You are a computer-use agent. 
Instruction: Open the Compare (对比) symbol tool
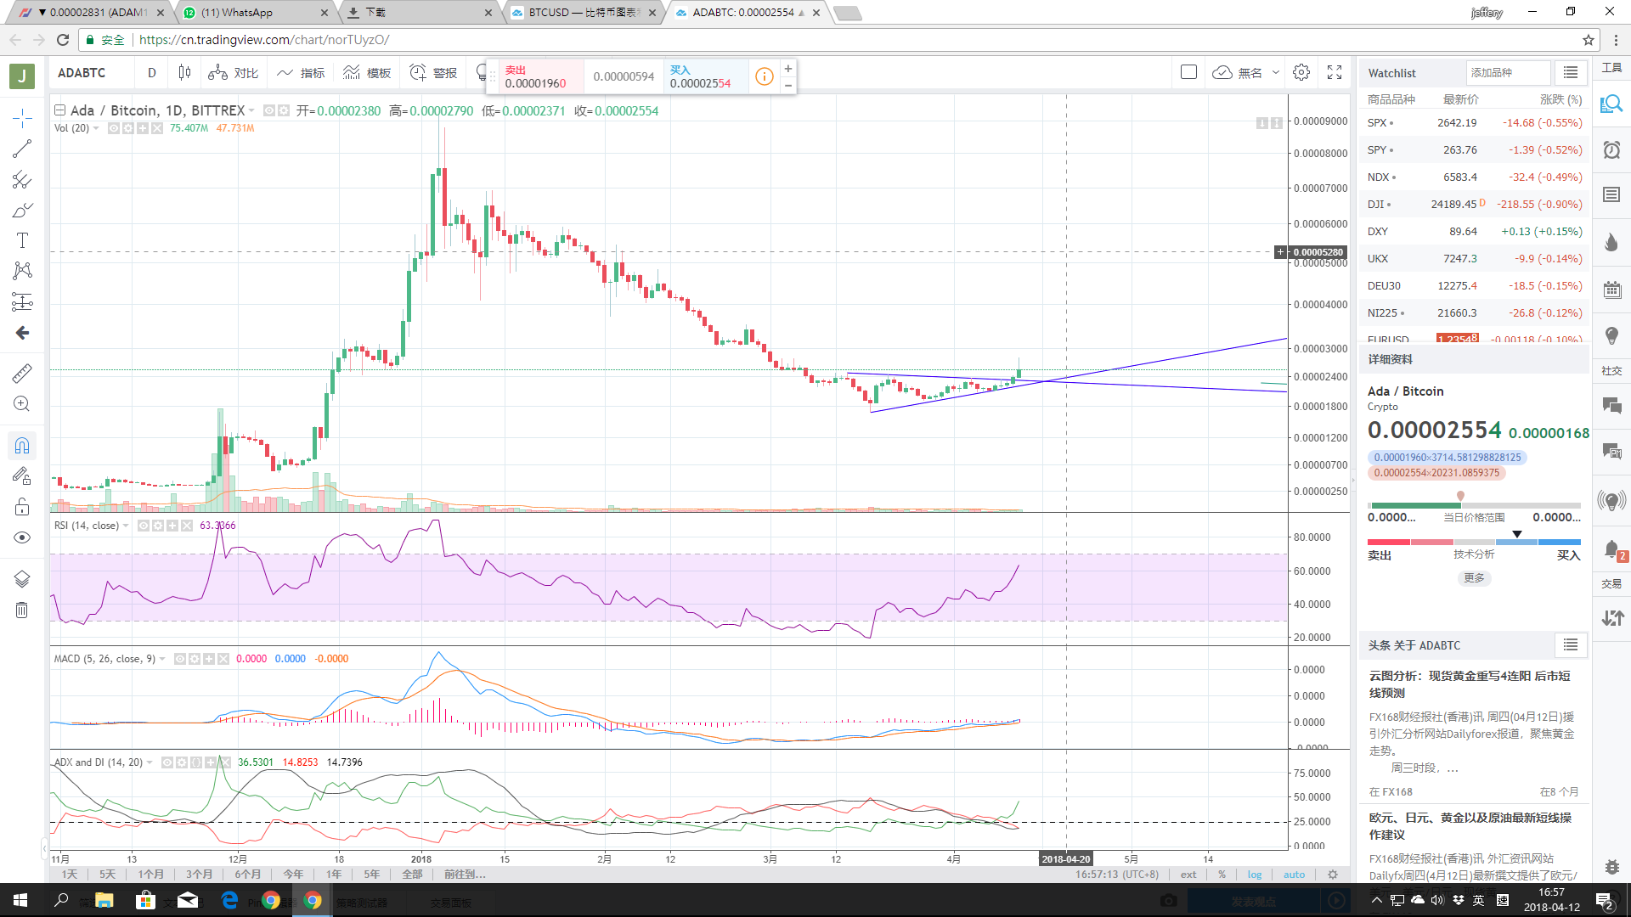click(233, 73)
